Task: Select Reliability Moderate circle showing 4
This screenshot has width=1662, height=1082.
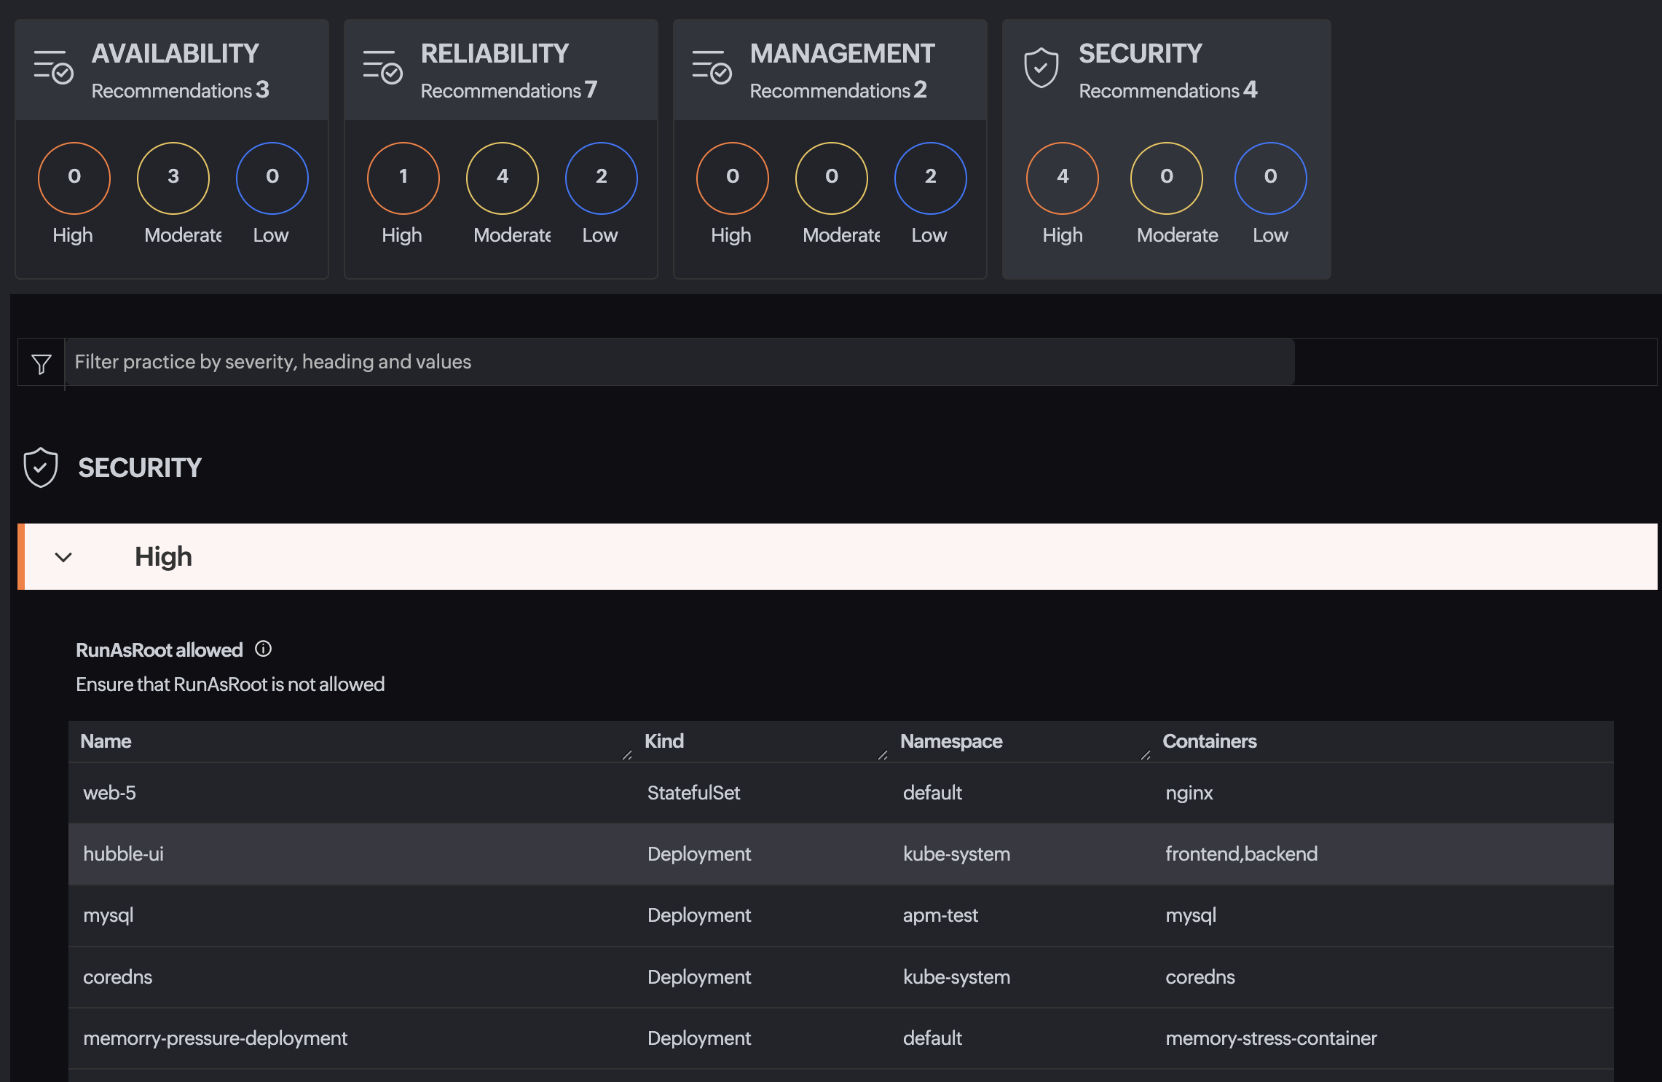Action: point(503,178)
